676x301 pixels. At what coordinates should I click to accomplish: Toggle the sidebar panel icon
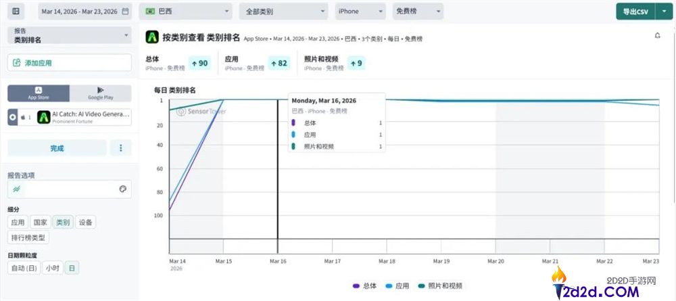16,11
